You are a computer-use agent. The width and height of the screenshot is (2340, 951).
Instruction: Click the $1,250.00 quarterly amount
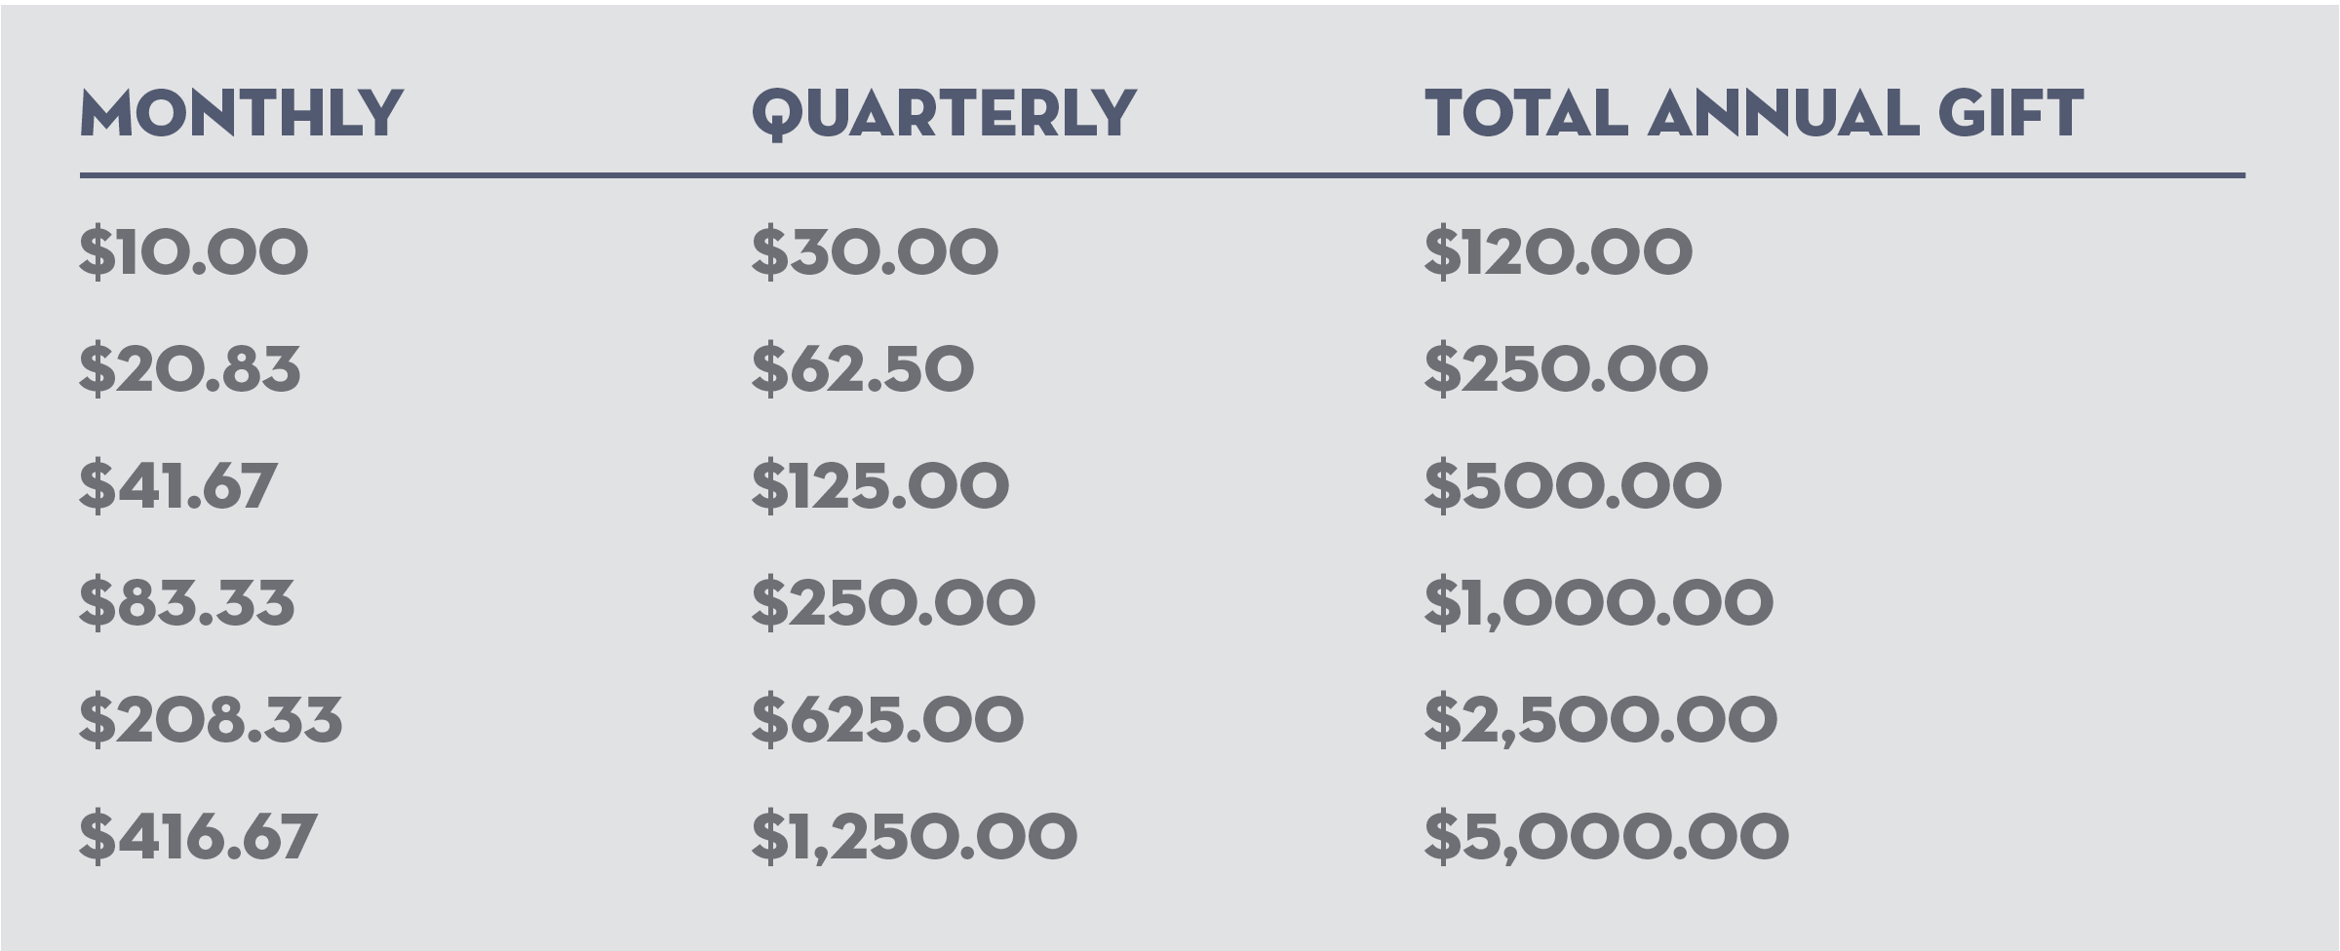(914, 837)
